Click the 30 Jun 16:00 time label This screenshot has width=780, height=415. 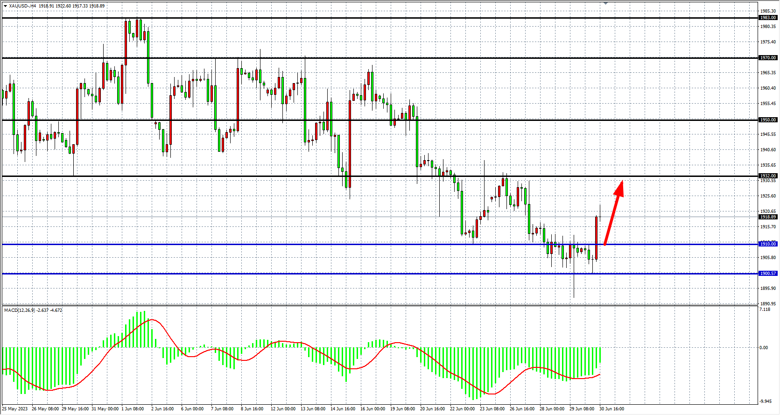pos(611,409)
